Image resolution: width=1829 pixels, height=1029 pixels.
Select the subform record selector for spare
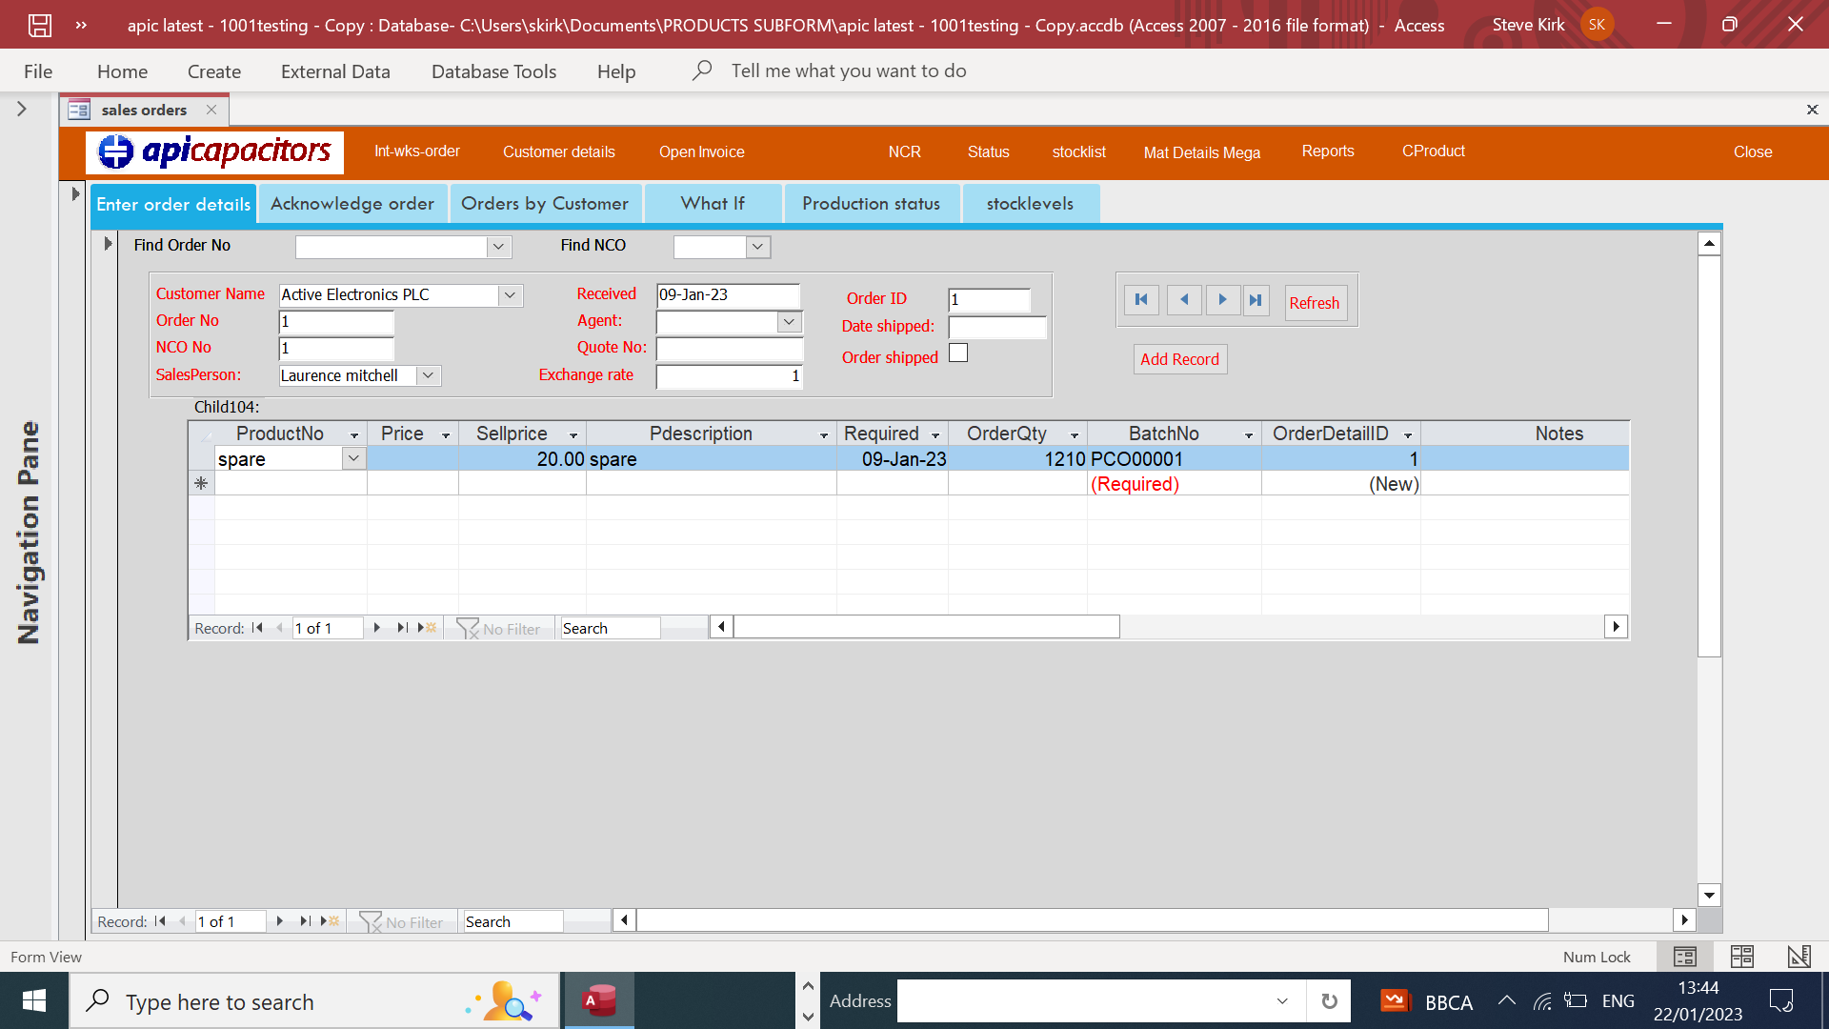(201, 459)
